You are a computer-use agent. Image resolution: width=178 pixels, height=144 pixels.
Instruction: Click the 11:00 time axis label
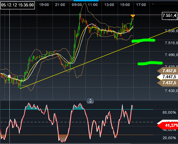(x=93, y=5)
